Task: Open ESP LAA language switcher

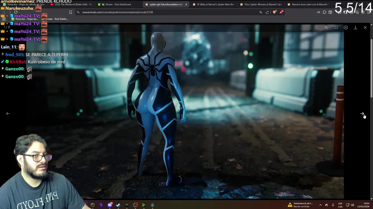Action: [x=340, y=205]
